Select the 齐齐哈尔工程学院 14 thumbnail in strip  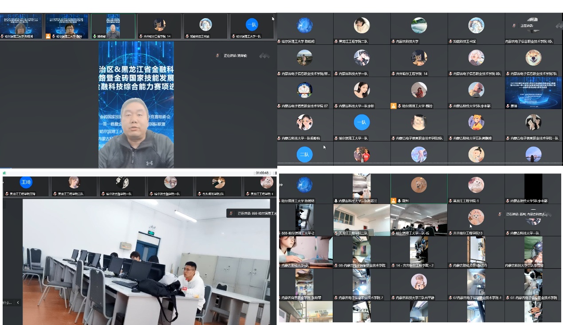[x=159, y=26]
